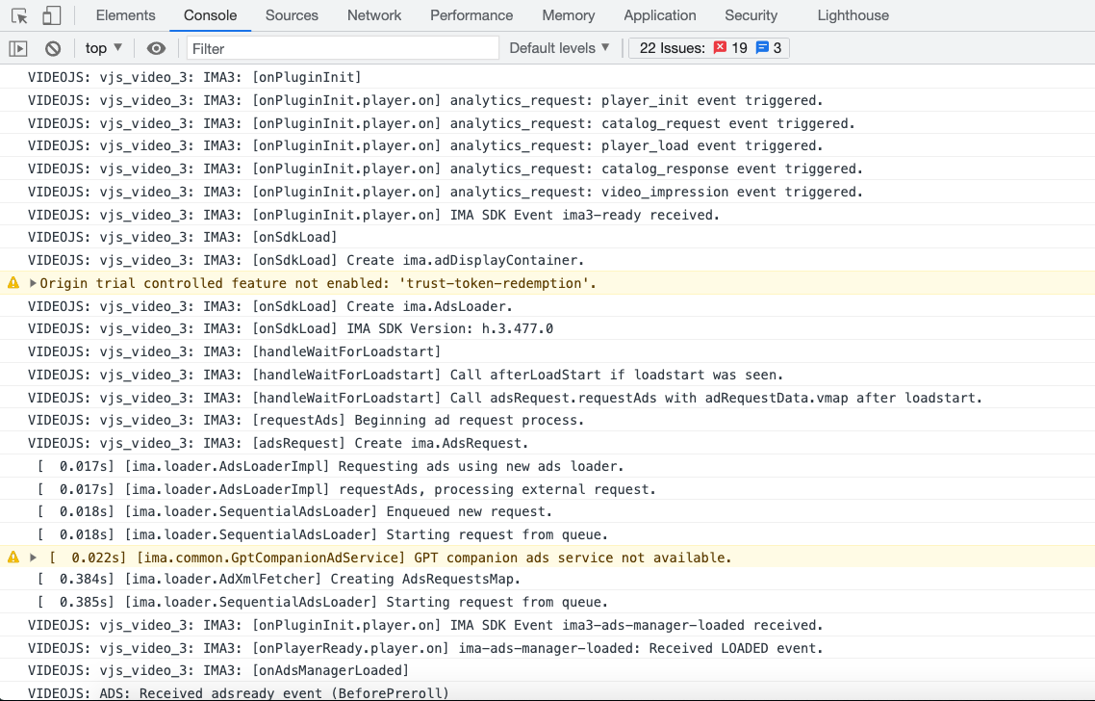This screenshot has width=1095, height=701.
Task: Go to the Application tab
Action: [659, 15]
